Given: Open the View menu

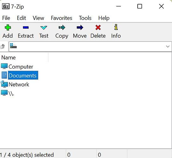Looking at the screenshot, I should tap(39, 18).
